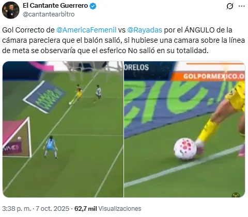248x217 pixels.
Task: Click the small watermark icon bottom-right image
Action: (x=236, y=195)
